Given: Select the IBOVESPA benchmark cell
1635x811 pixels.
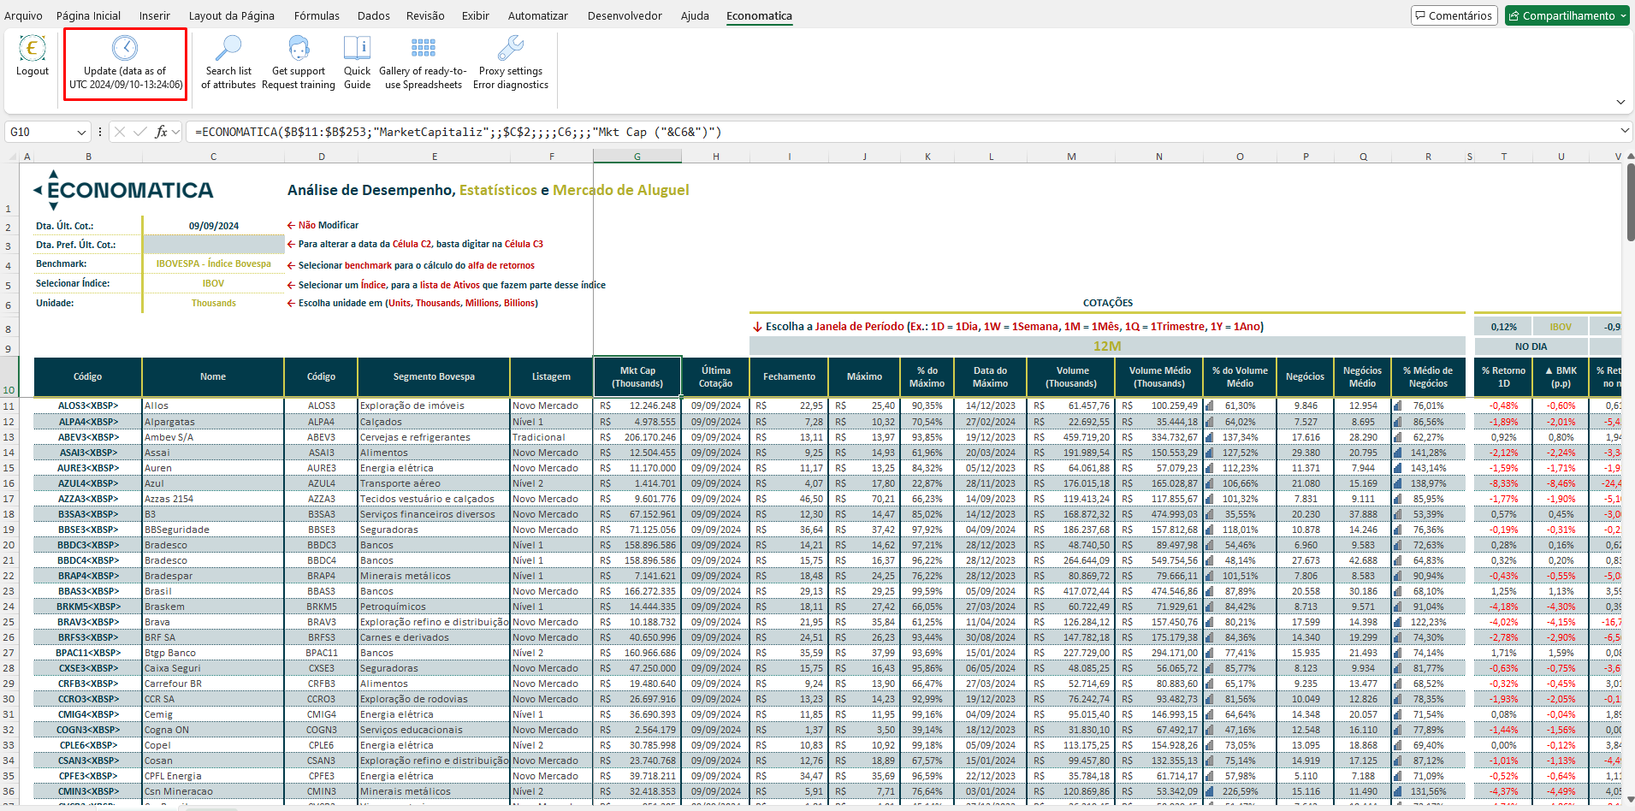Looking at the screenshot, I should click(213, 263).
